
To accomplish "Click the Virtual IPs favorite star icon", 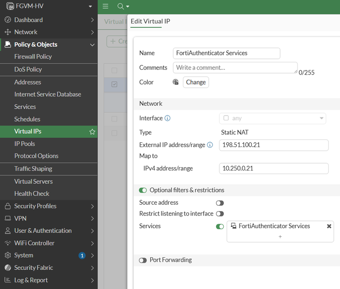I will click(x=92, y=132).
